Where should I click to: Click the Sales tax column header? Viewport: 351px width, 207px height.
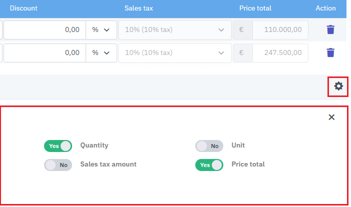click(x=139, y=8)
